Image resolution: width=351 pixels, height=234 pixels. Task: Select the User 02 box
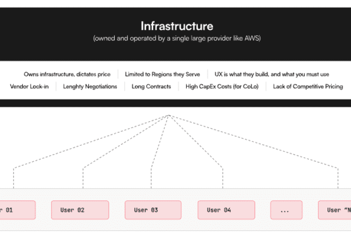click(x=80, y=210)
